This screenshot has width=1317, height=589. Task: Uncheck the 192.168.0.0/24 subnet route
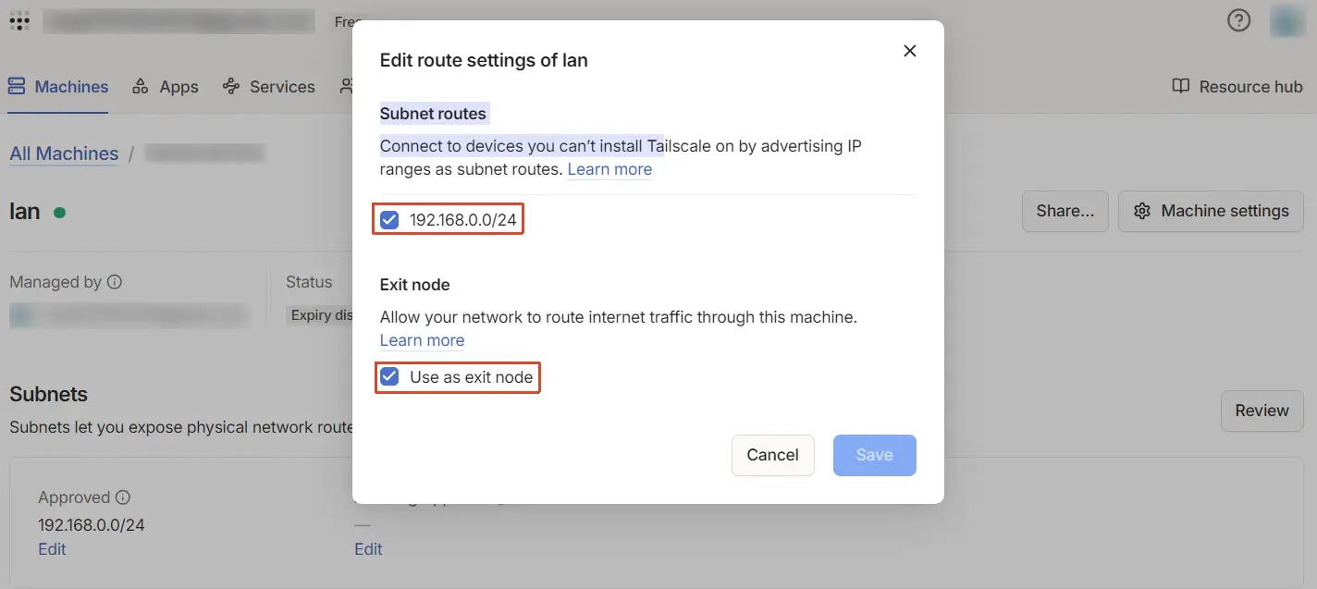(x=390, y=220)
